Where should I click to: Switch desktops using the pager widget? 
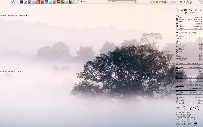(x=76, y=2)
